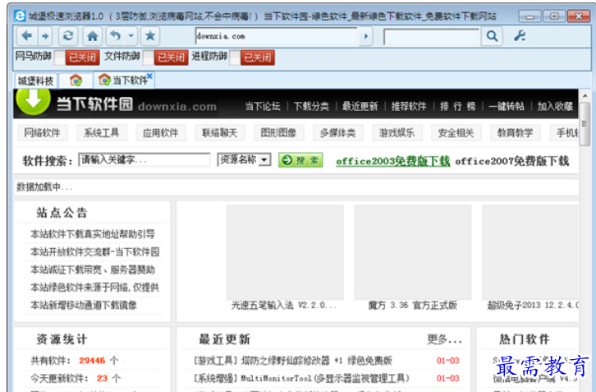The height and width of the screenshot is (392, 596).
Task: Open 最近更新 in the site header
Action: [360, 106]
